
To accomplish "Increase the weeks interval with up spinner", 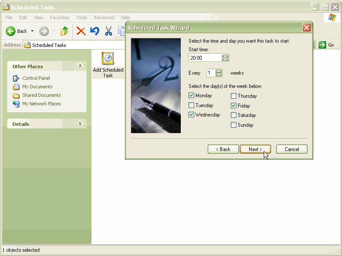I will (218, 71).
